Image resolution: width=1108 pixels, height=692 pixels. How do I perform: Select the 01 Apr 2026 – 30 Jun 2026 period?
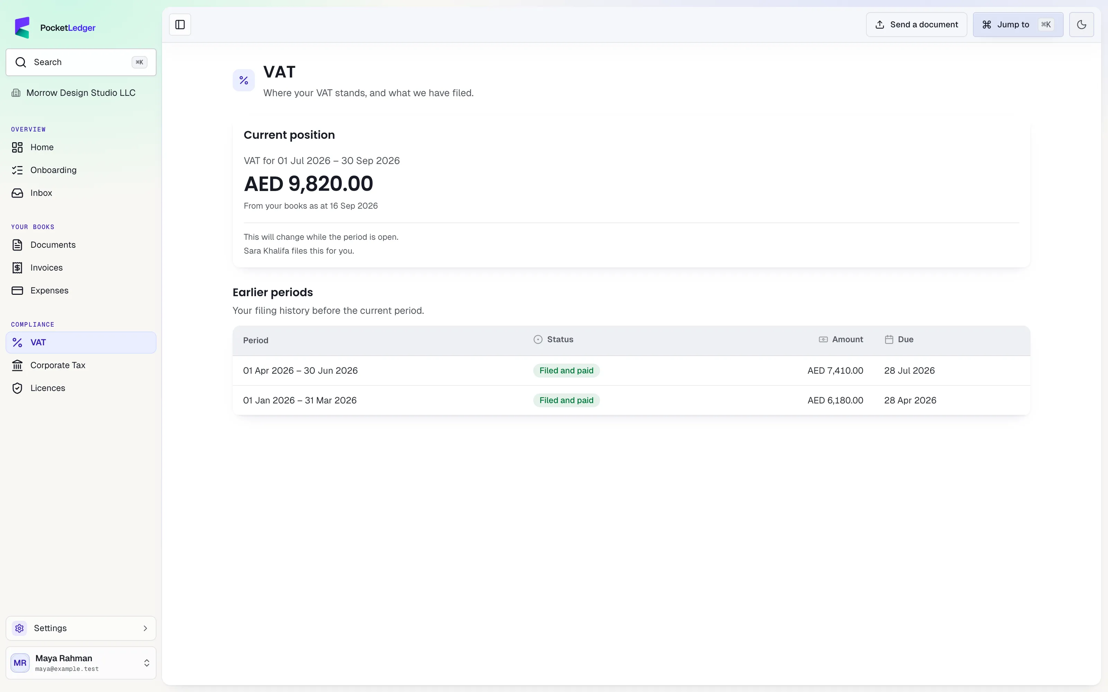click(x=300, y=371)
